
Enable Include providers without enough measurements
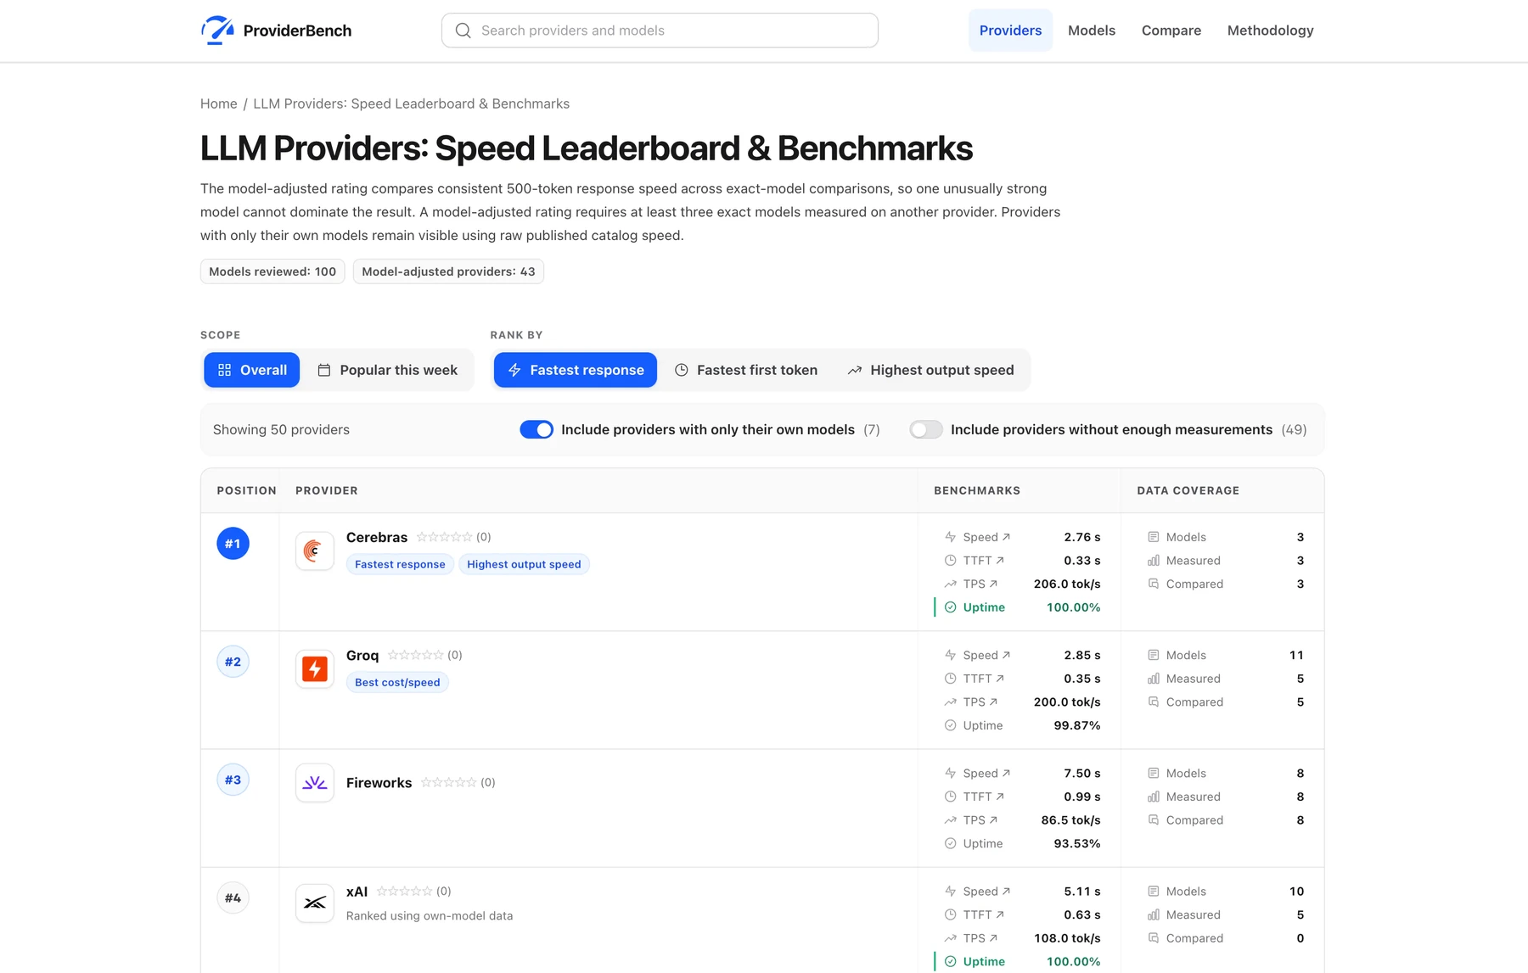point(926,429)
